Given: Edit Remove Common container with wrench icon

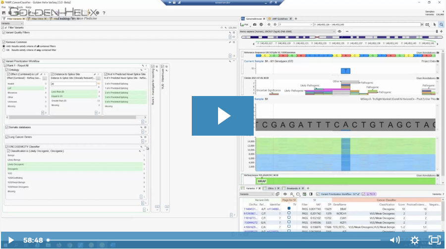Looking at the screenshot, I should [x=230, y=42].
